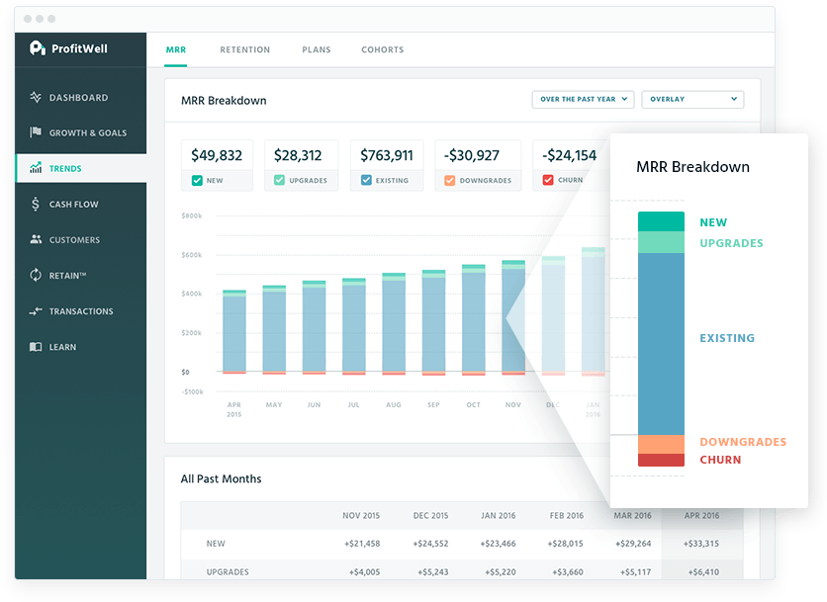Click the Transactions arrows icon
Image resolution: width=827 pixels, height=602 pixels.
(36, 311)
